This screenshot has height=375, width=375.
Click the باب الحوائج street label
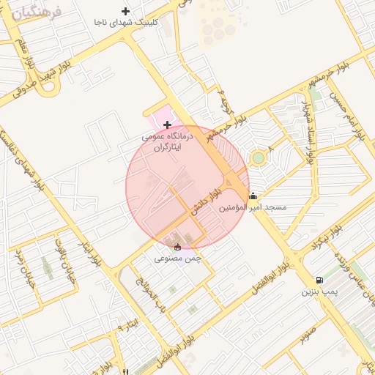tap(151, 295)
